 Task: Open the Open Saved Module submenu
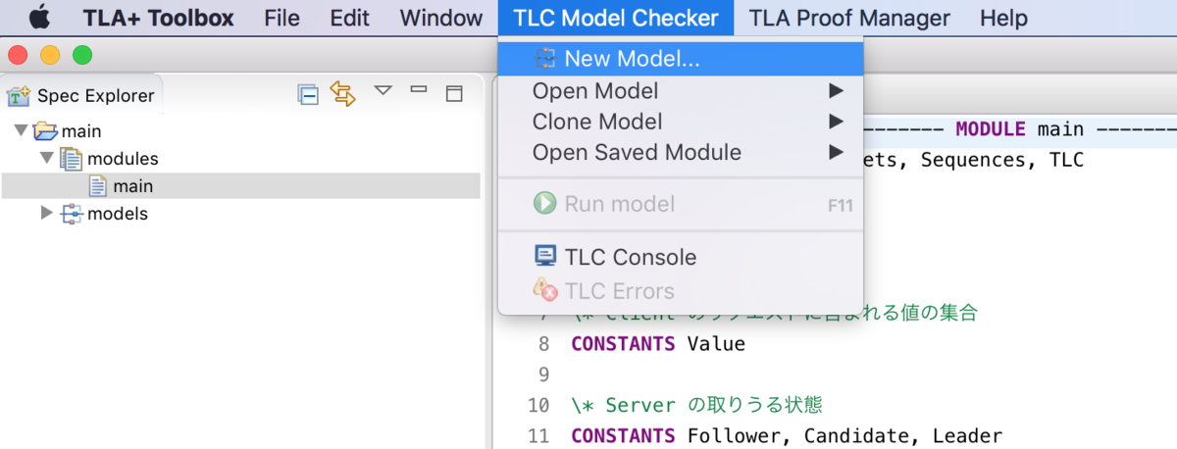(x=681, y=153)
